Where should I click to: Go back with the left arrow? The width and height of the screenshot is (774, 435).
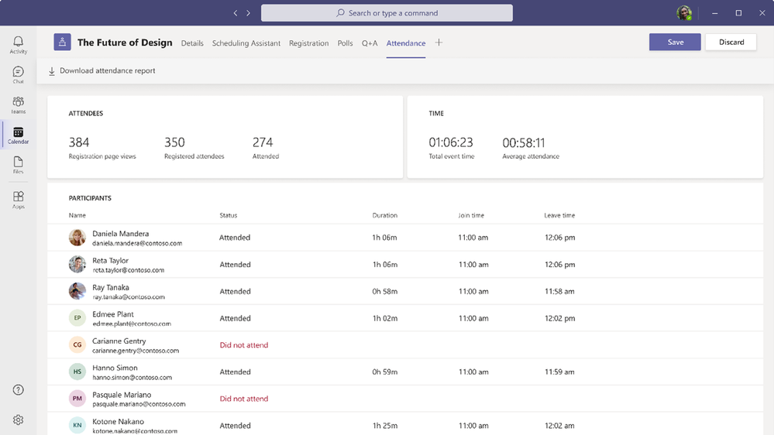(236, 13)
